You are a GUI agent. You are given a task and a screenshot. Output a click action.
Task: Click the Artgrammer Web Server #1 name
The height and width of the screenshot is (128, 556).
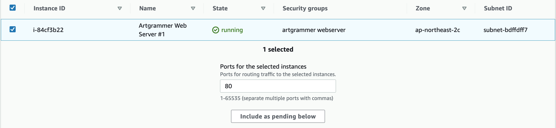click(162, 30)
